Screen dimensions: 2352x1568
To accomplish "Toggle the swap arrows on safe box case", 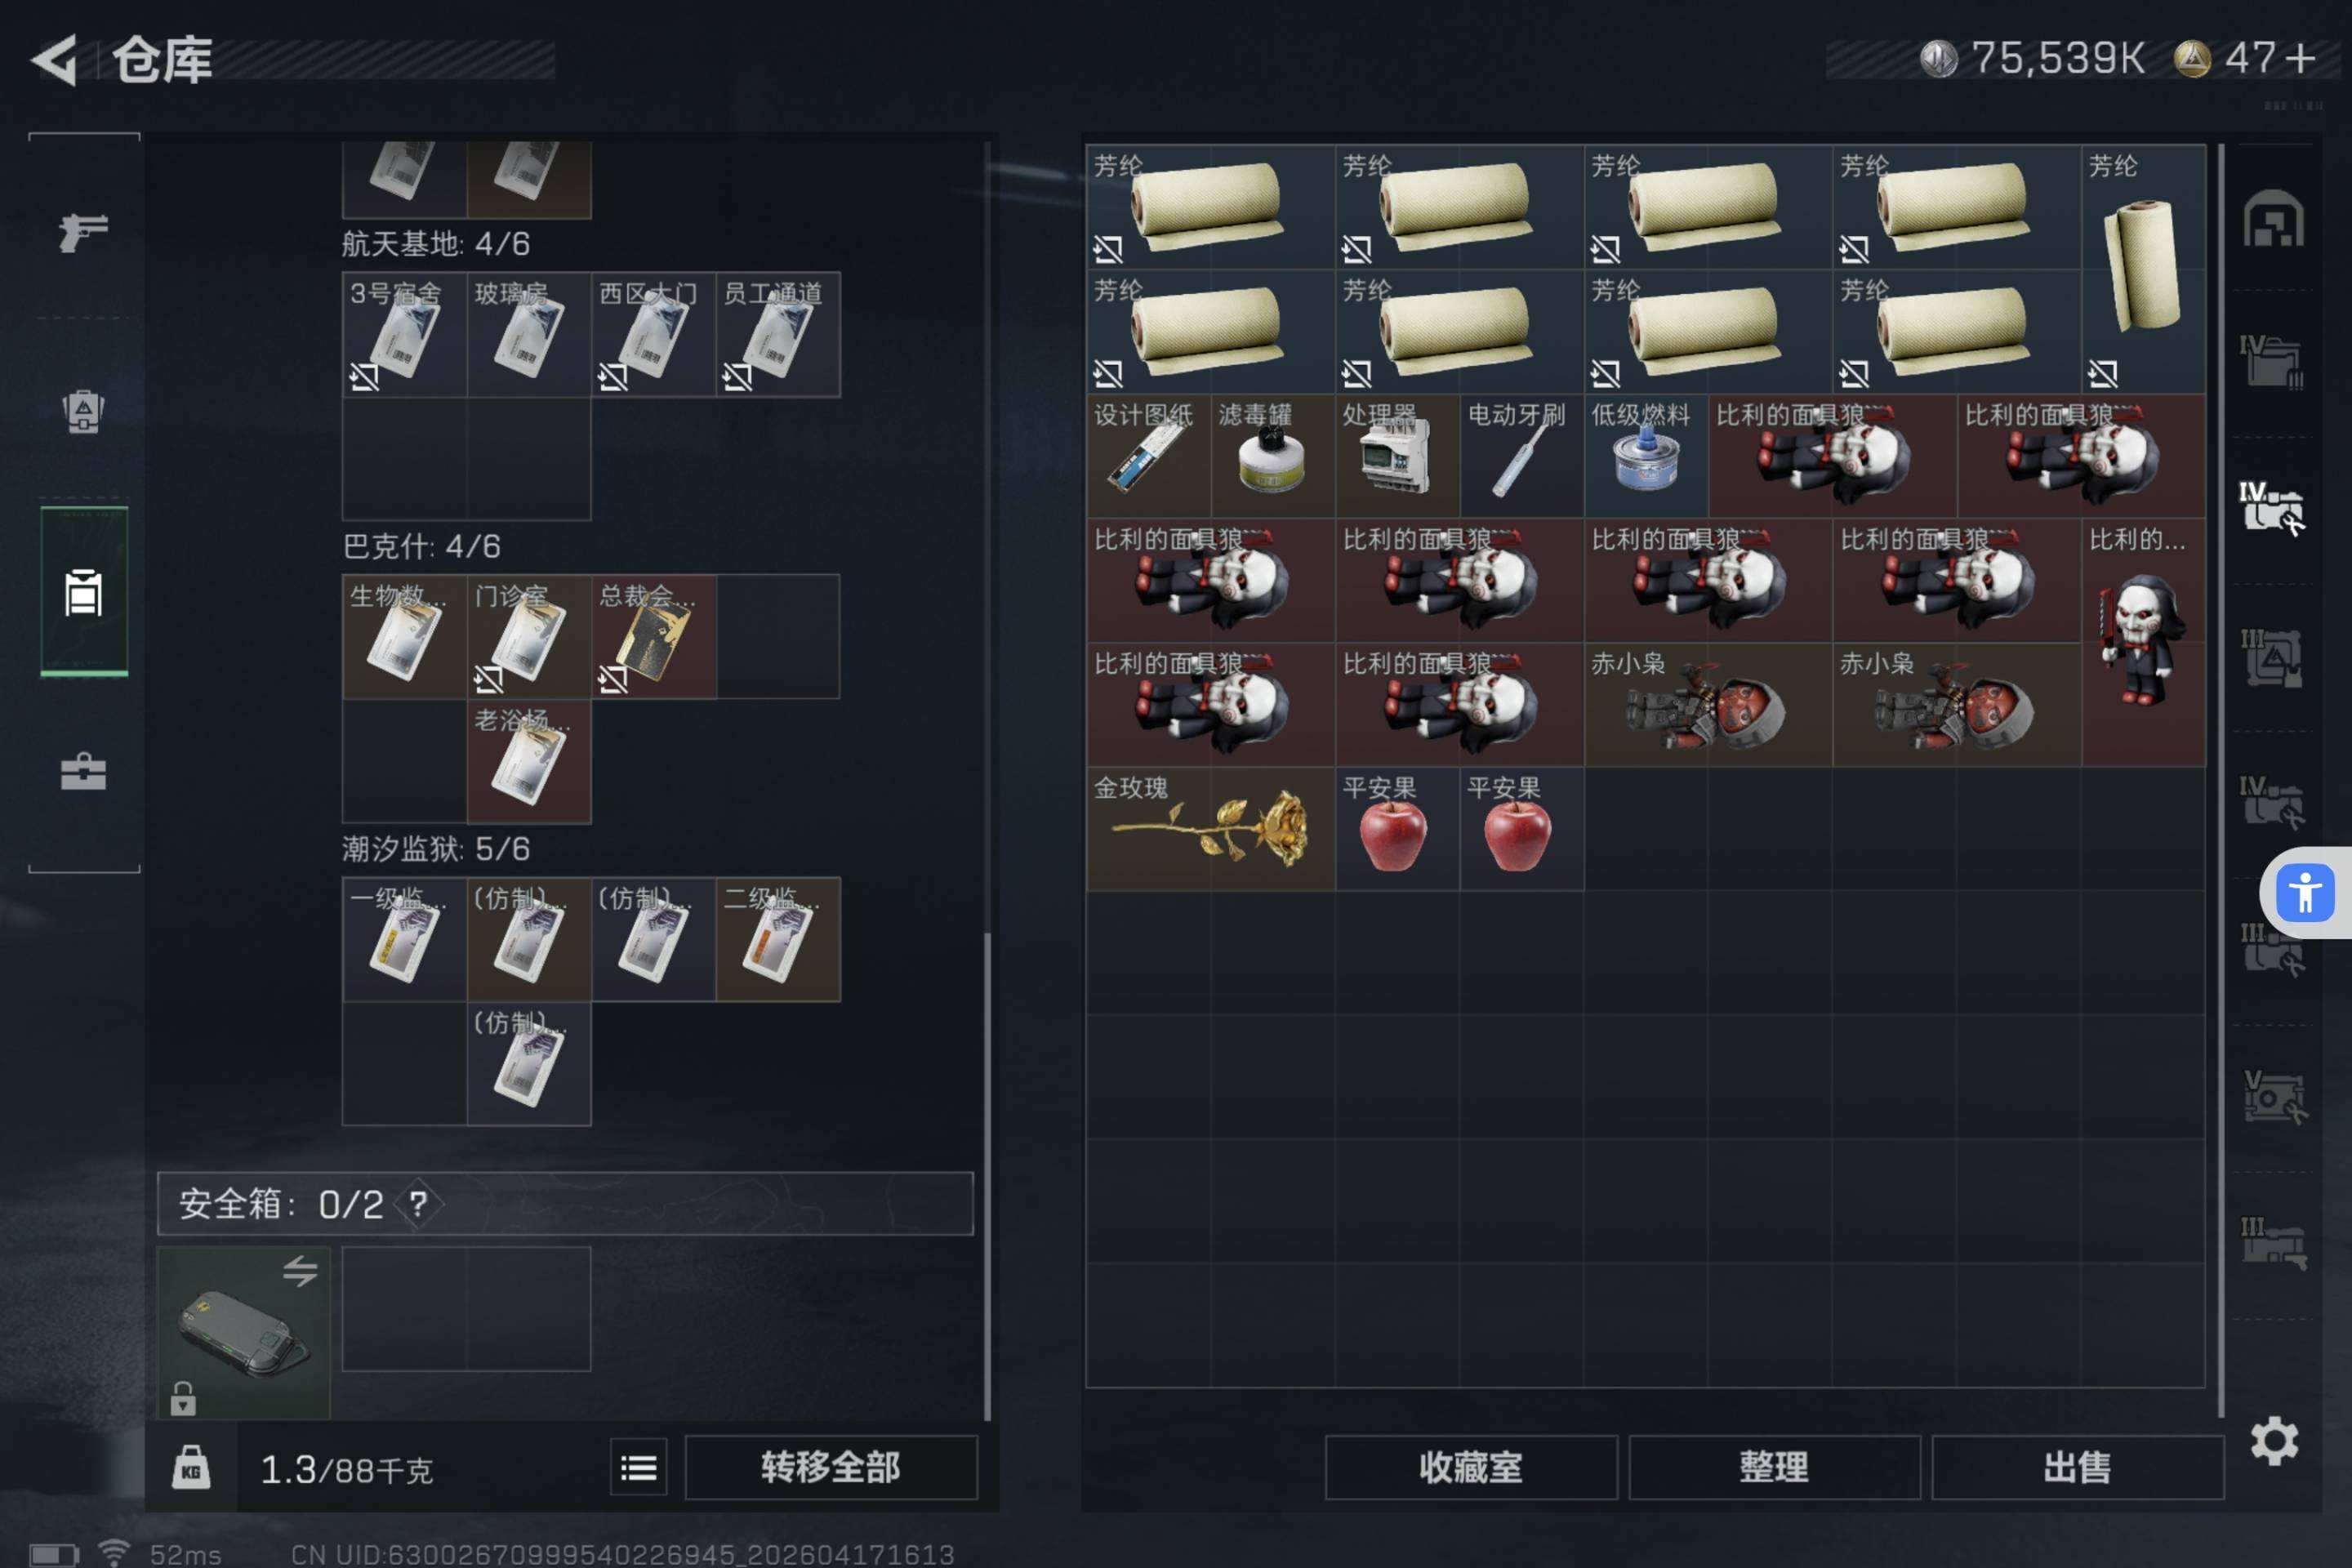I will (x=299, y=1271).
